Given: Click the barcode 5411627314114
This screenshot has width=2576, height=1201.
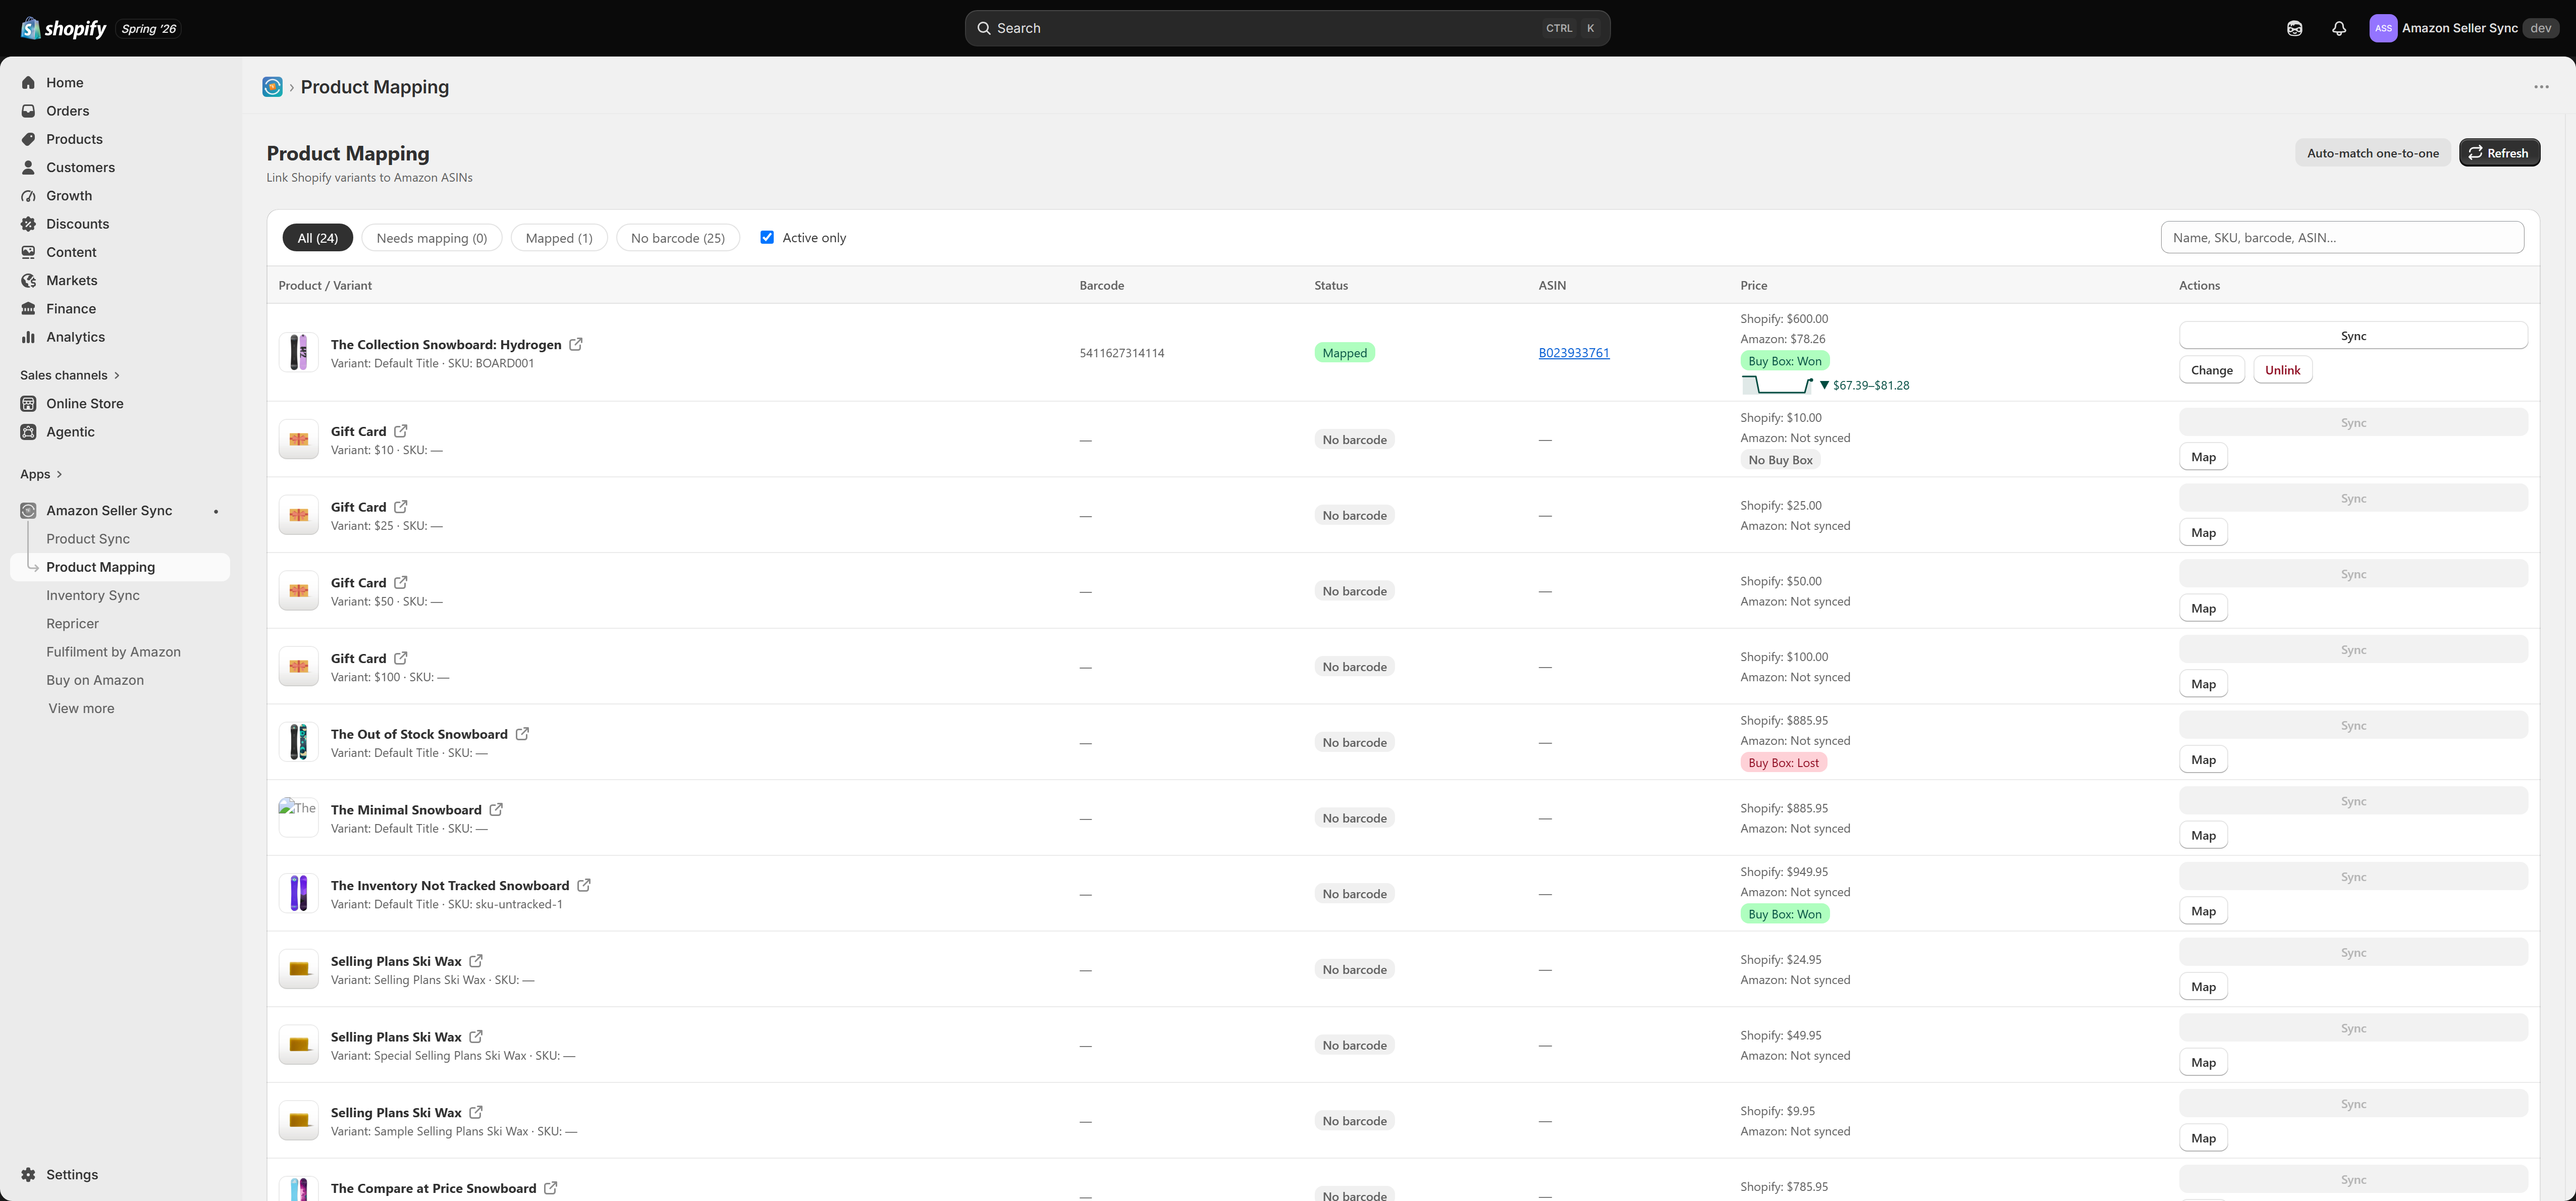Looking at the screenshot, I should tap(1122, 353).
